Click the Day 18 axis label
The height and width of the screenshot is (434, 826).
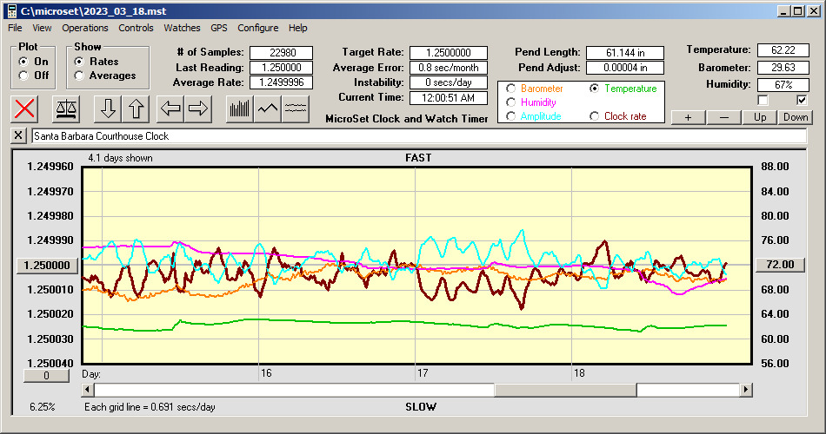[x=579, y=373]
